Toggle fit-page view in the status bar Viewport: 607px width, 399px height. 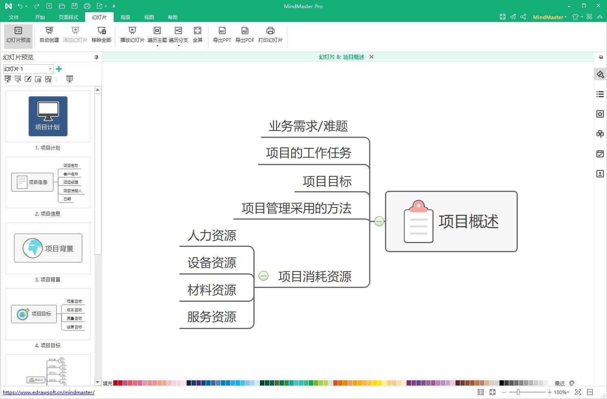point(480,392)
